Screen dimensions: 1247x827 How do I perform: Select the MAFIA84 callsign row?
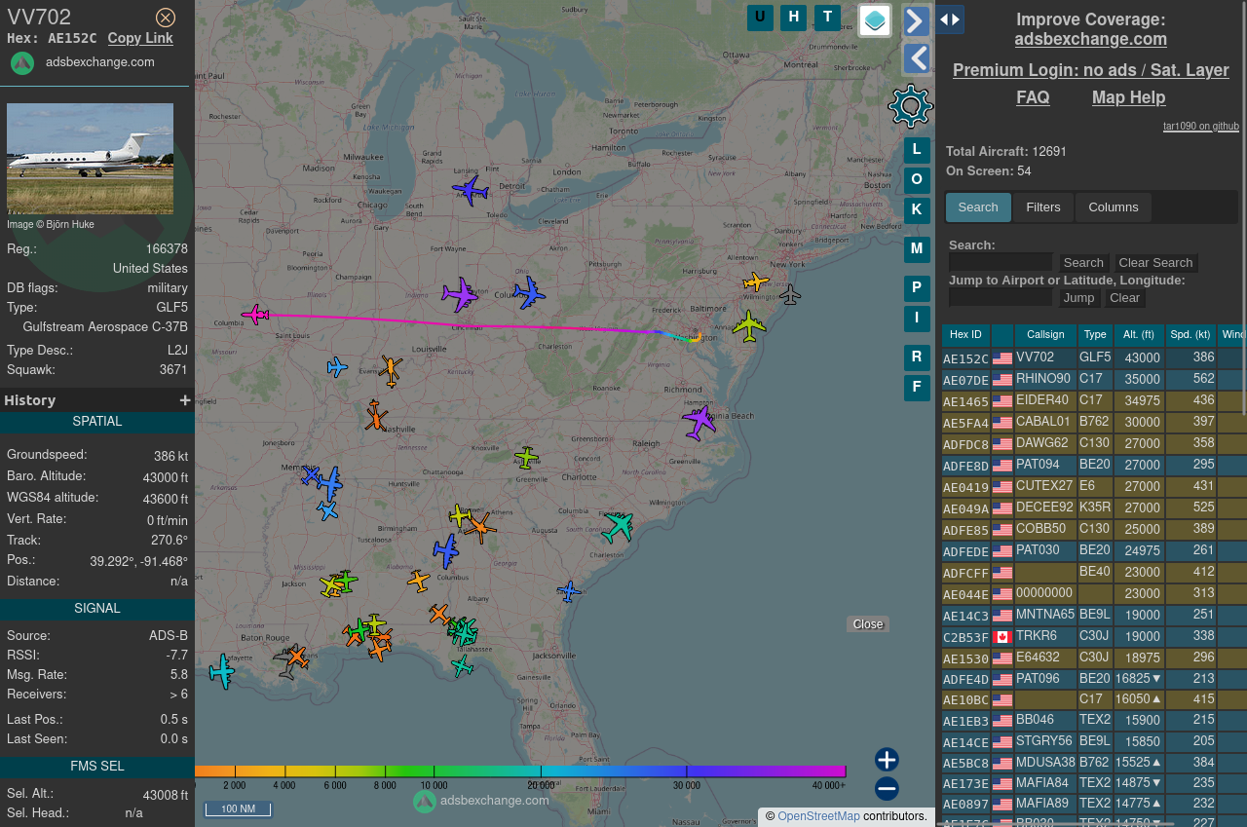point(1094,782)
